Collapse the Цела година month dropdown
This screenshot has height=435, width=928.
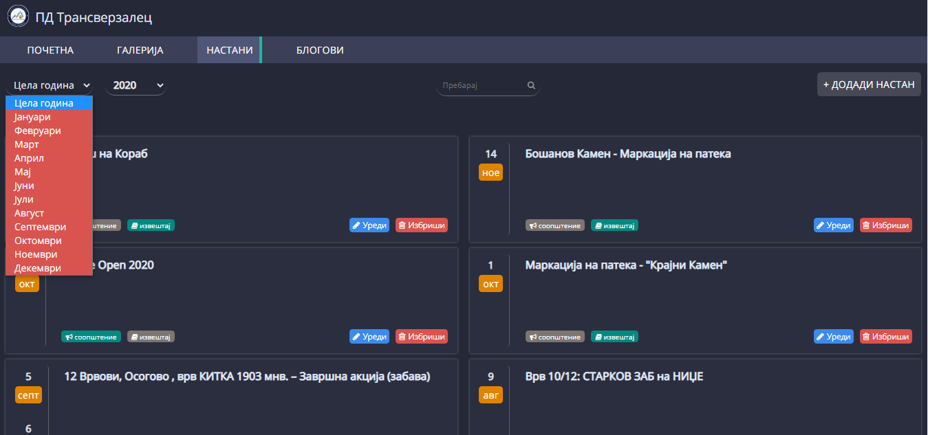point(50,85)
